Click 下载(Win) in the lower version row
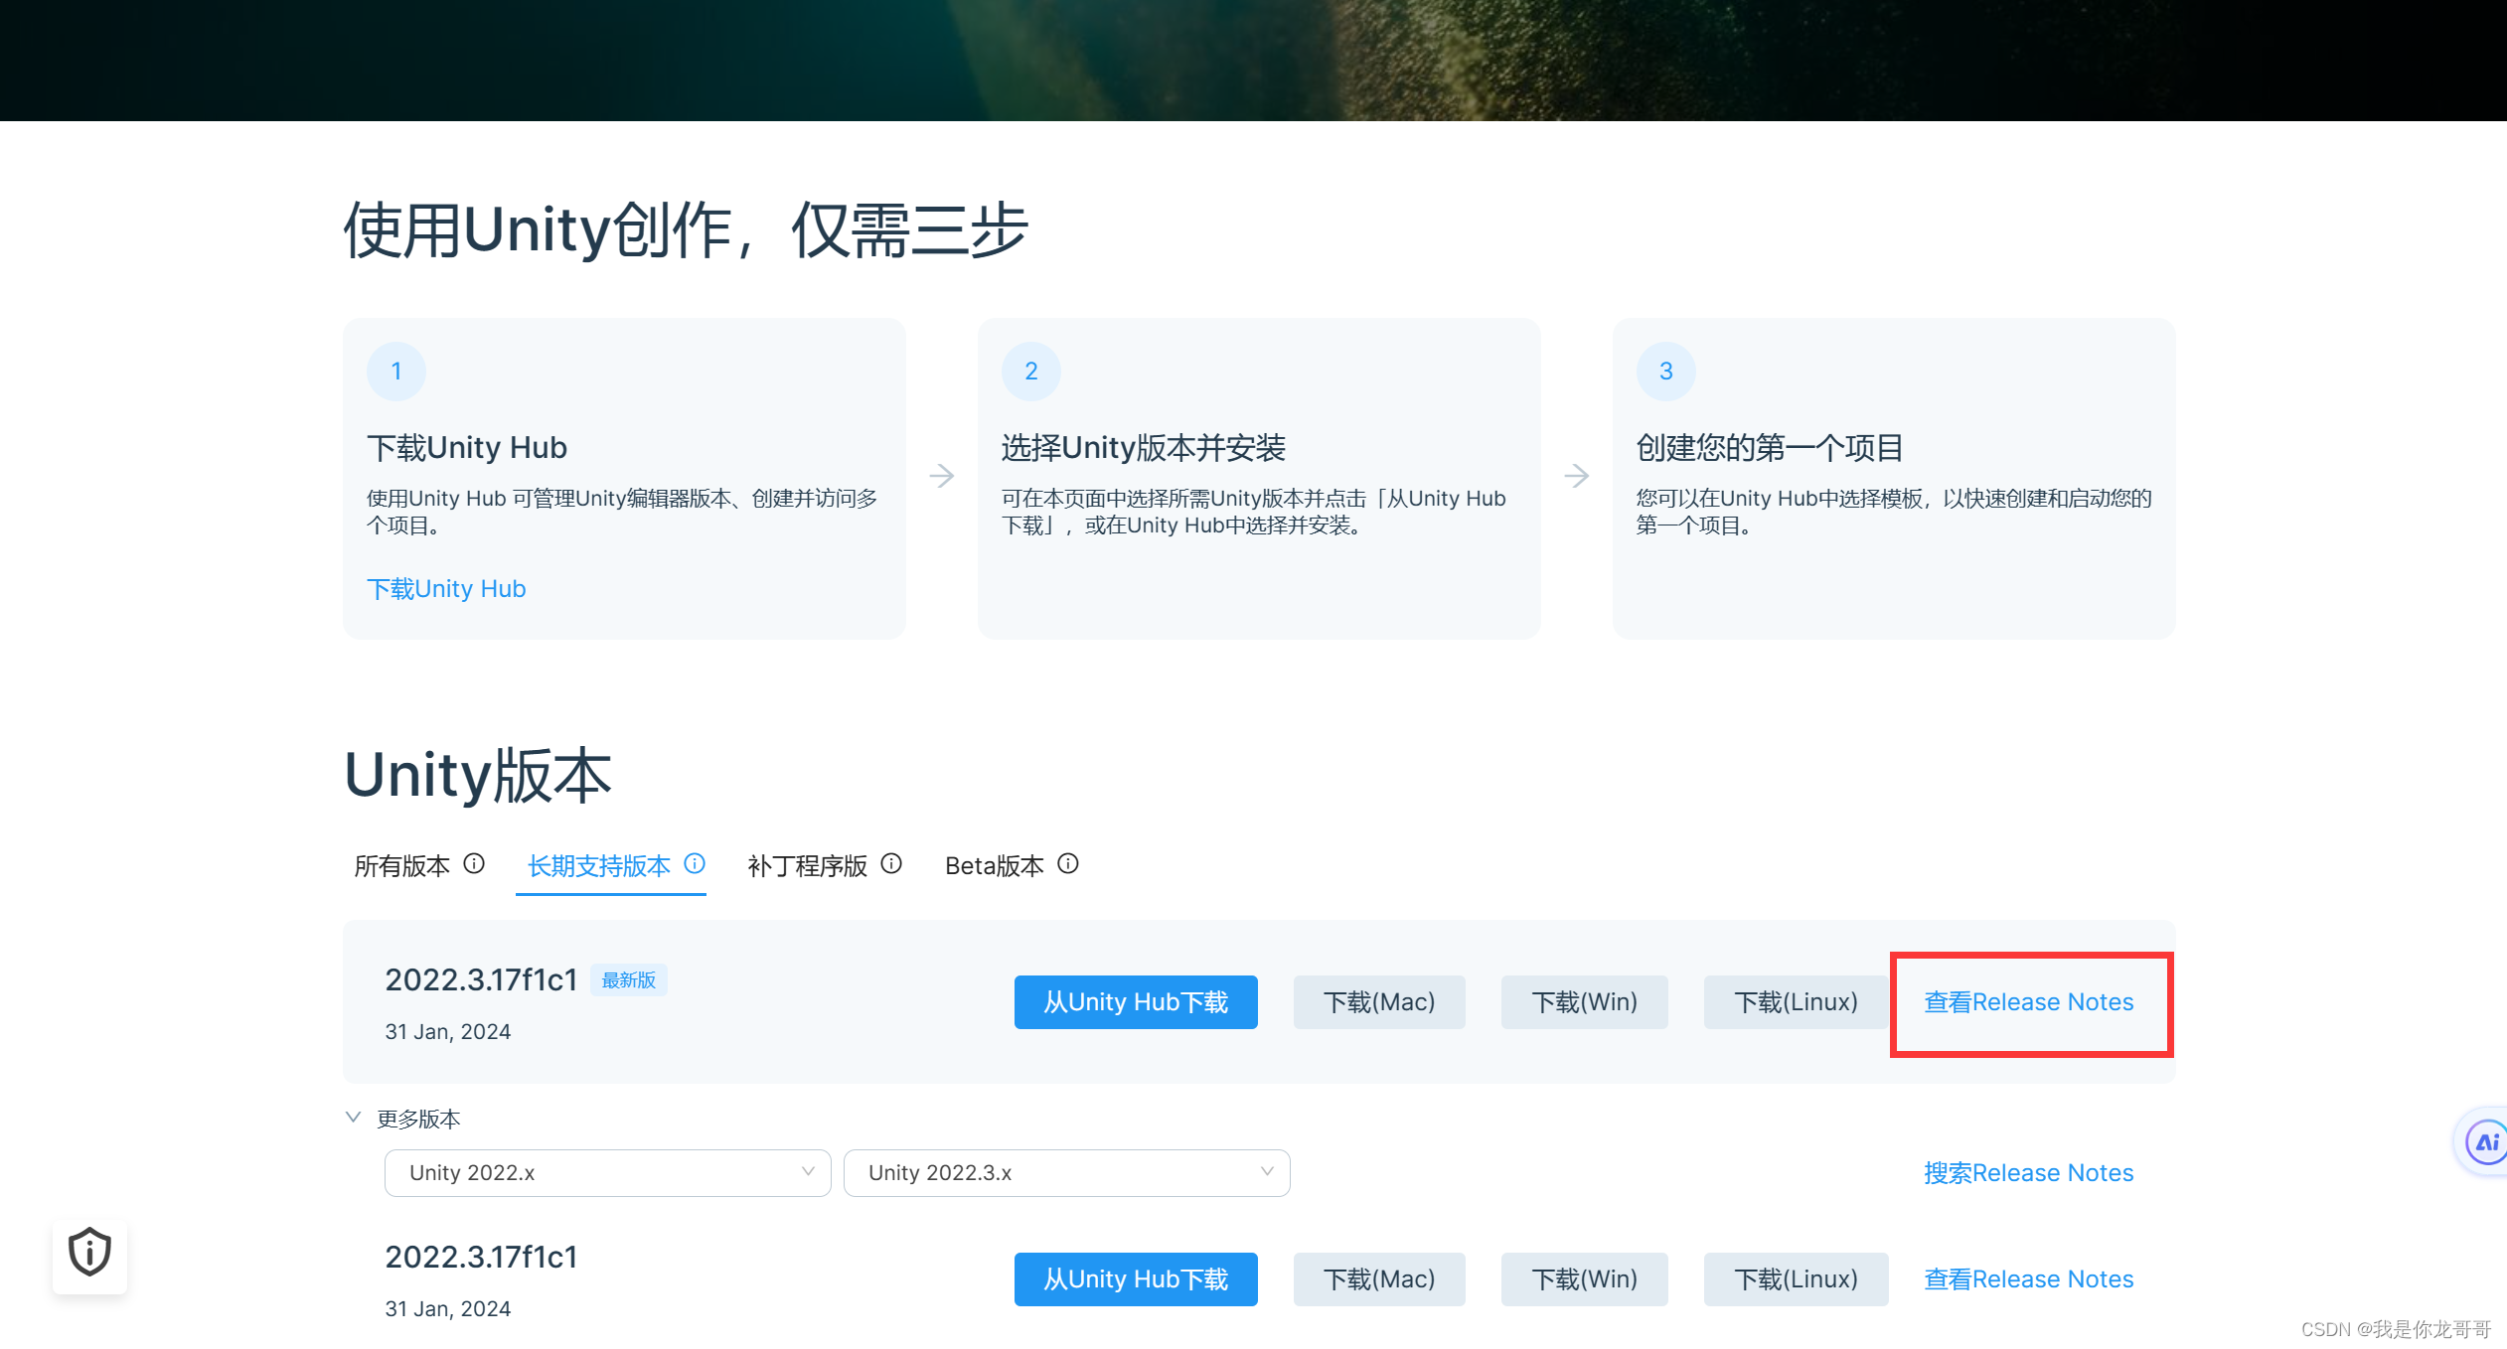 click(1584, 1279)
